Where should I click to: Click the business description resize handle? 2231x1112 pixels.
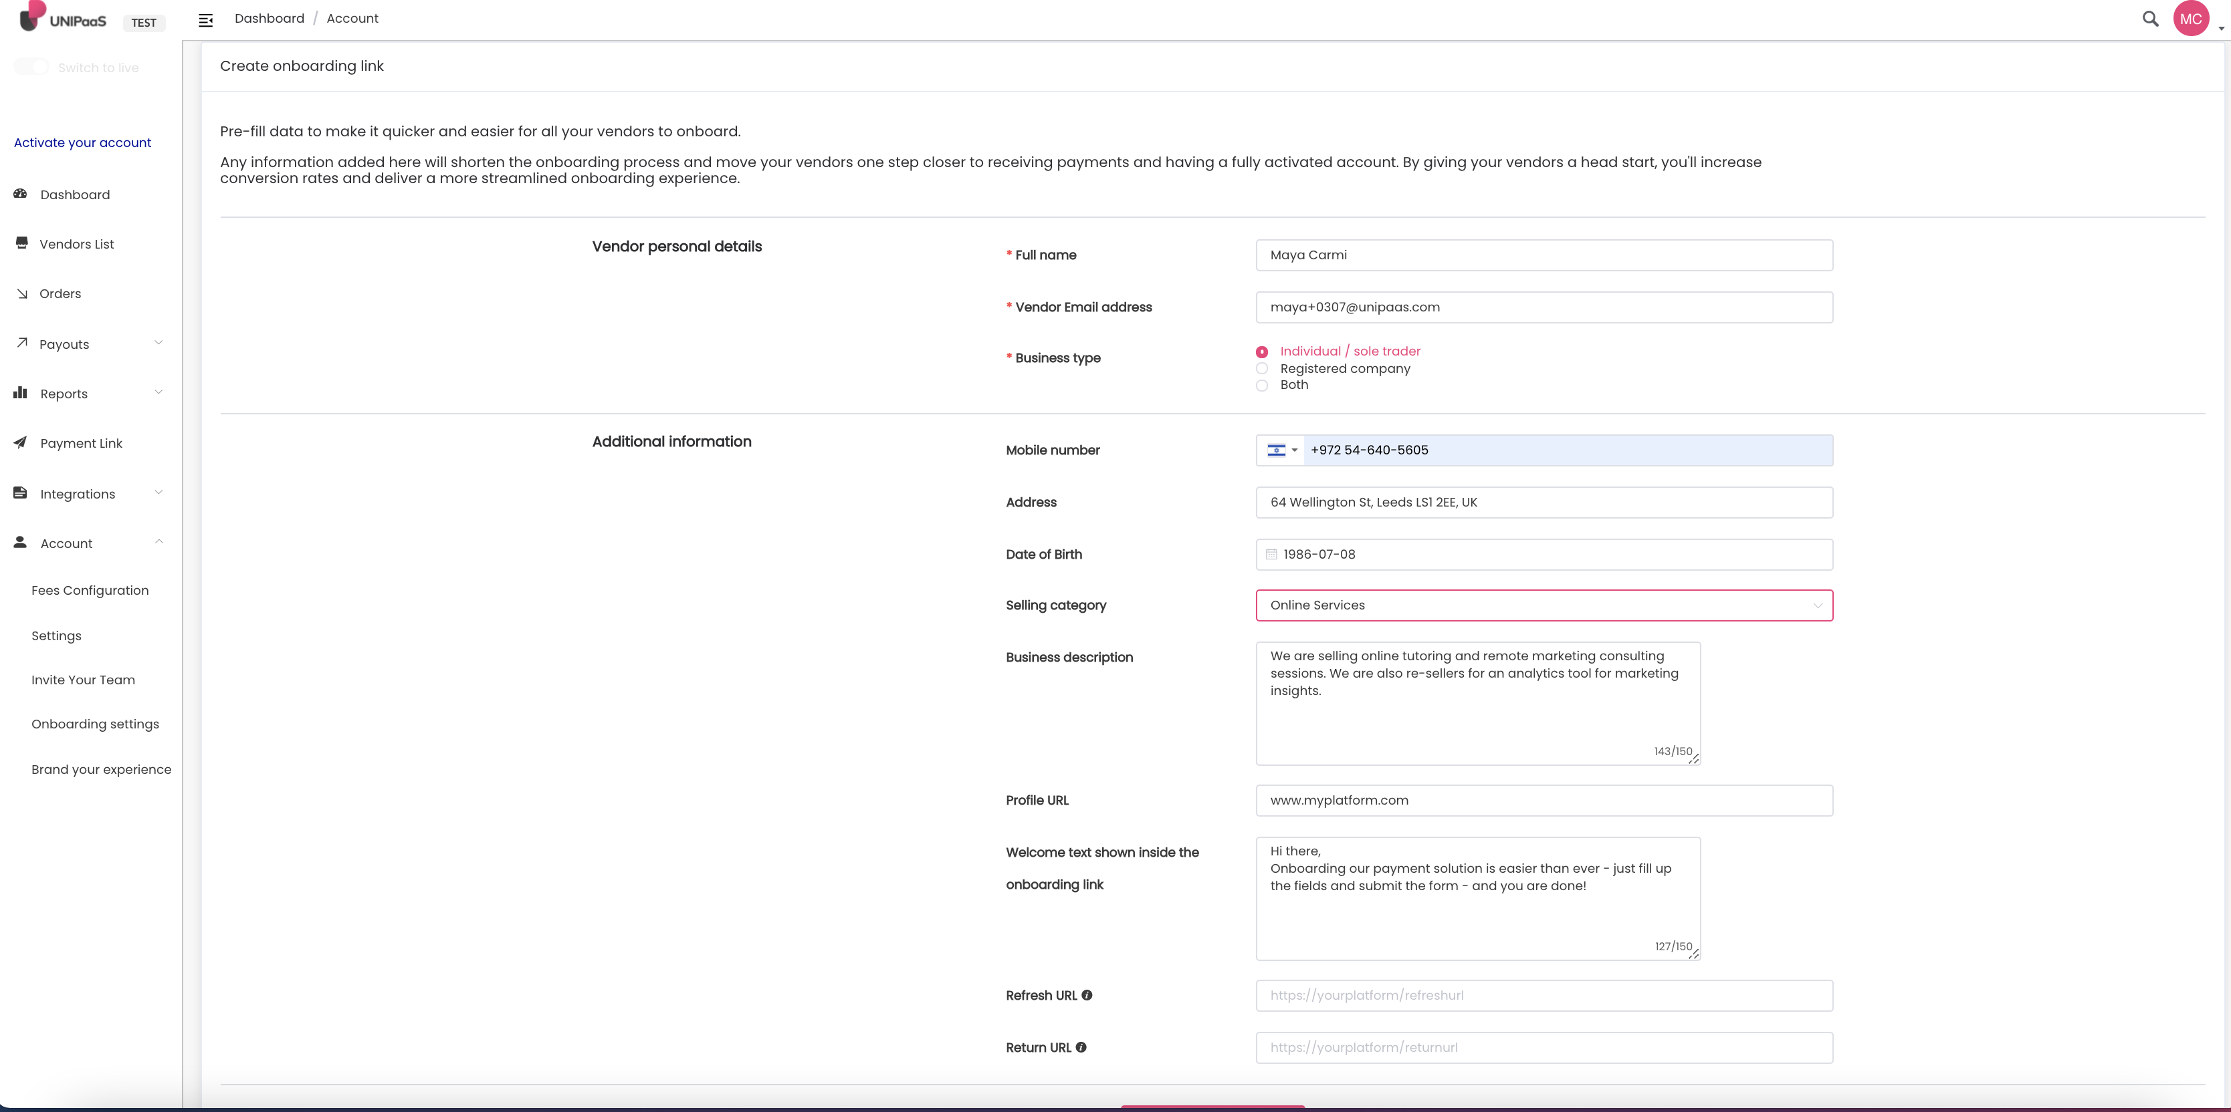click(x=1694, y=759)
